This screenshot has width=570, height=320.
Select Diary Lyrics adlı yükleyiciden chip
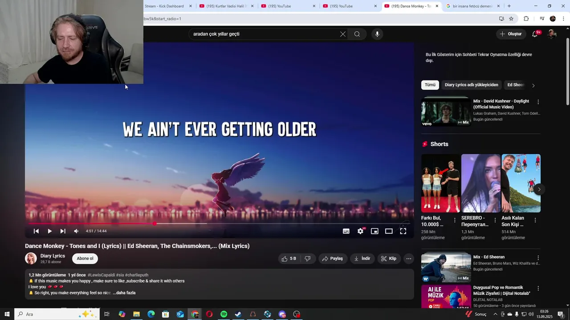click(471, 85)
